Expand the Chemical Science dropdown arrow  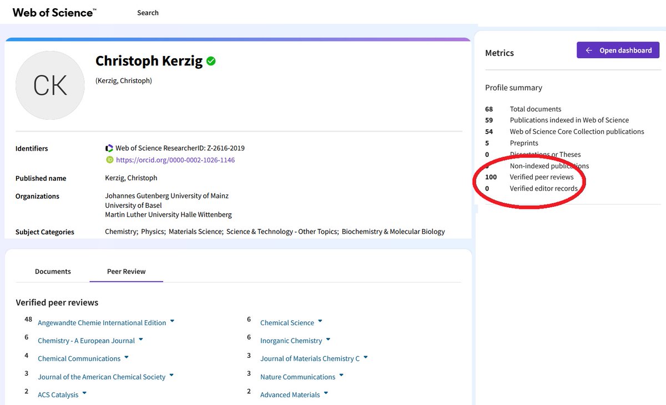(x=320, y=321)
